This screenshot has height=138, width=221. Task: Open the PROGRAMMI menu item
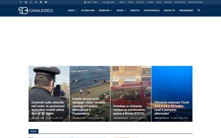tap(186, 10)
